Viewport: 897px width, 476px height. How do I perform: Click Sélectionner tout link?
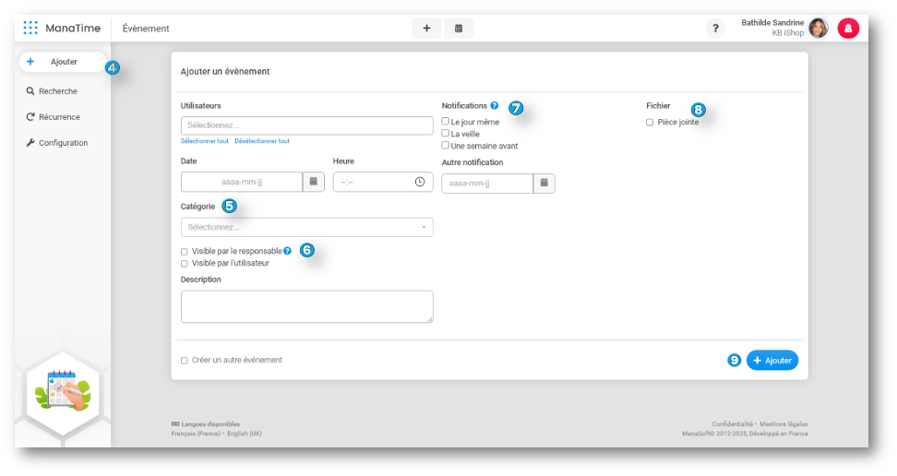204,141
